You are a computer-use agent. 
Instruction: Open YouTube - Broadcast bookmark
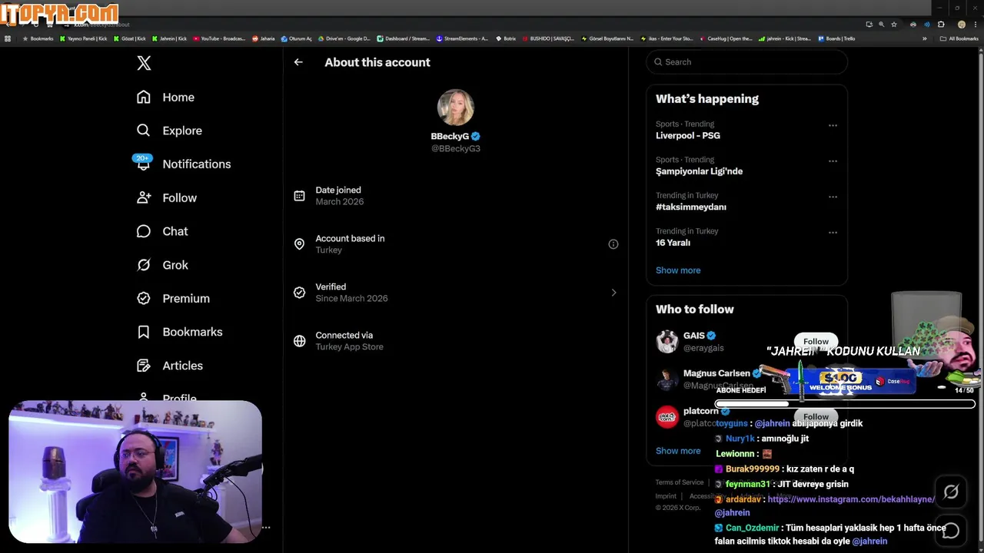click(219, 38)
